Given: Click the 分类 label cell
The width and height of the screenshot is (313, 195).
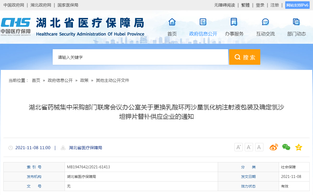Looking at the screenshot, I should pyautogui.click(x=248, y=167).
